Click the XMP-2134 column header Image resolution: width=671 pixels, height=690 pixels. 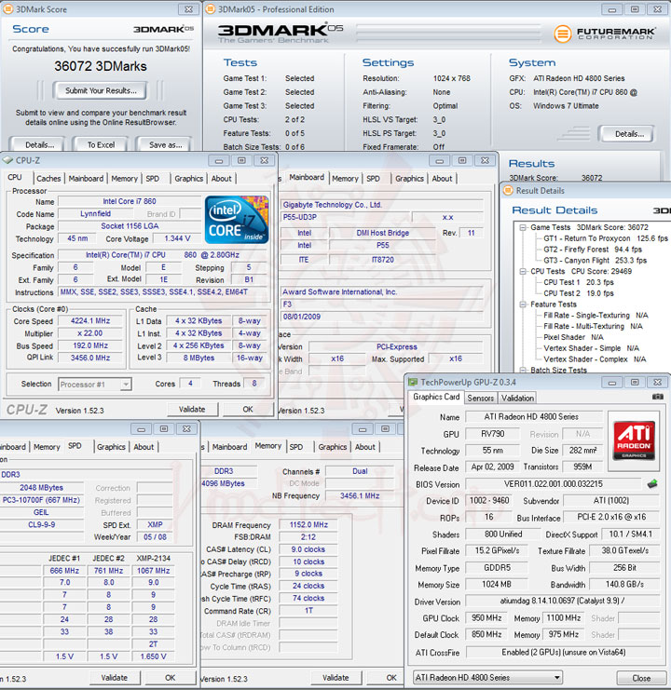click(153, 559)
